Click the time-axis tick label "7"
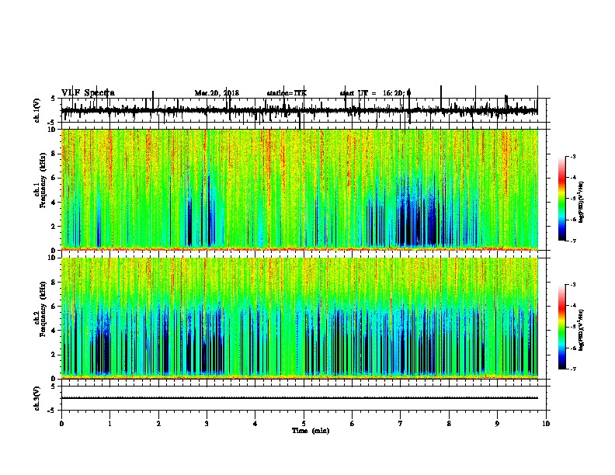 click(x=401, y=424)
